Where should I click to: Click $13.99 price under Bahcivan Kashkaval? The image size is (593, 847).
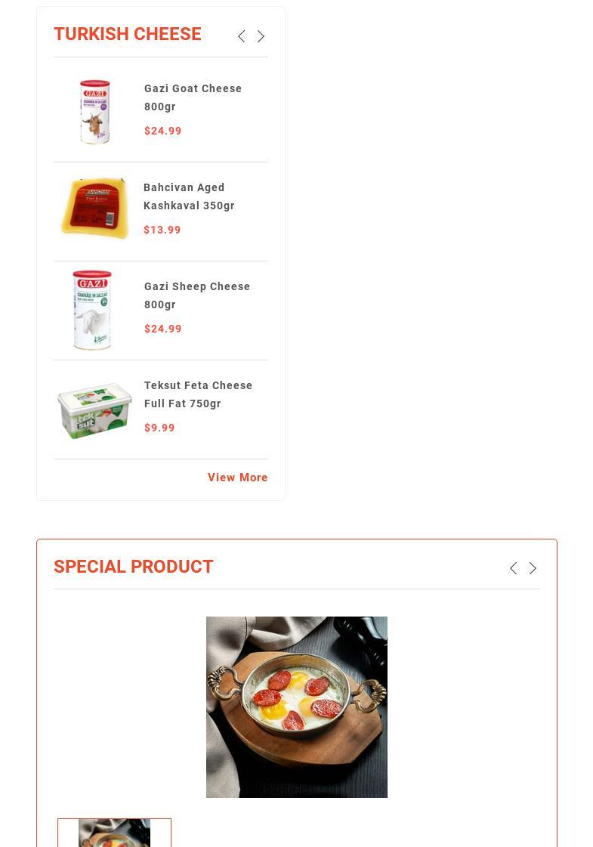(x=162, y=230)
